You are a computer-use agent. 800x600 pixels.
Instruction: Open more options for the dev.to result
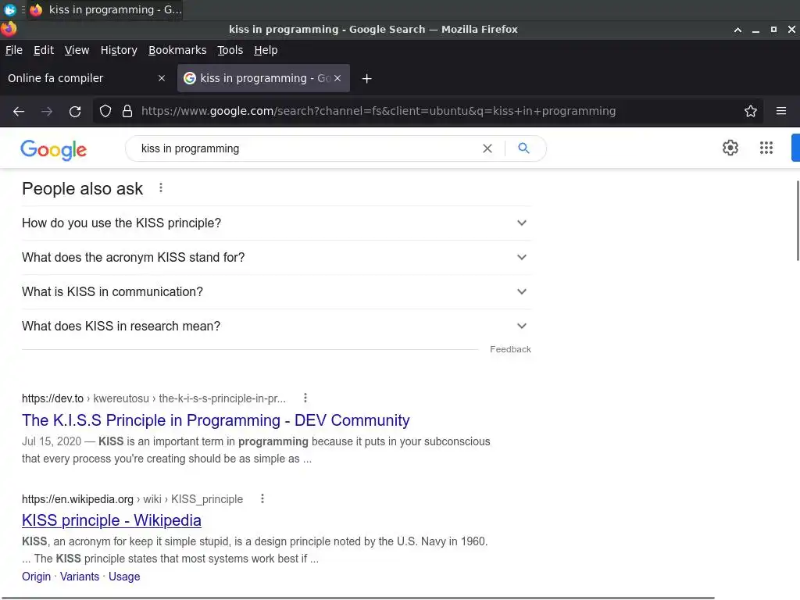coord(305,398)
